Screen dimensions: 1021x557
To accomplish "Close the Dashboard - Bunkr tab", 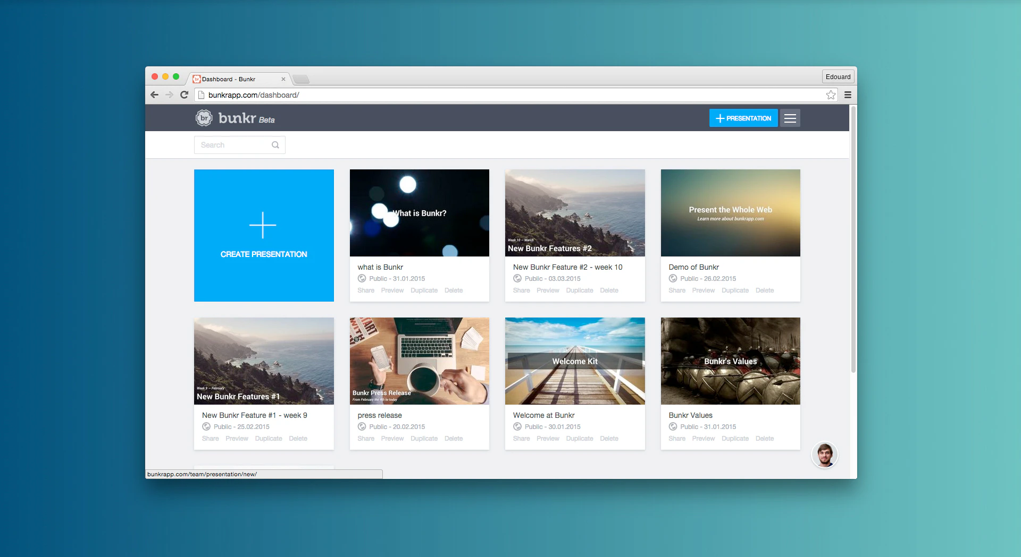I will click(283, 79).
